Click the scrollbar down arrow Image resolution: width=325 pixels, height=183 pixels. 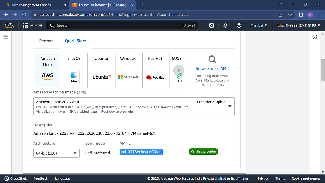click(x=323, y=172)
